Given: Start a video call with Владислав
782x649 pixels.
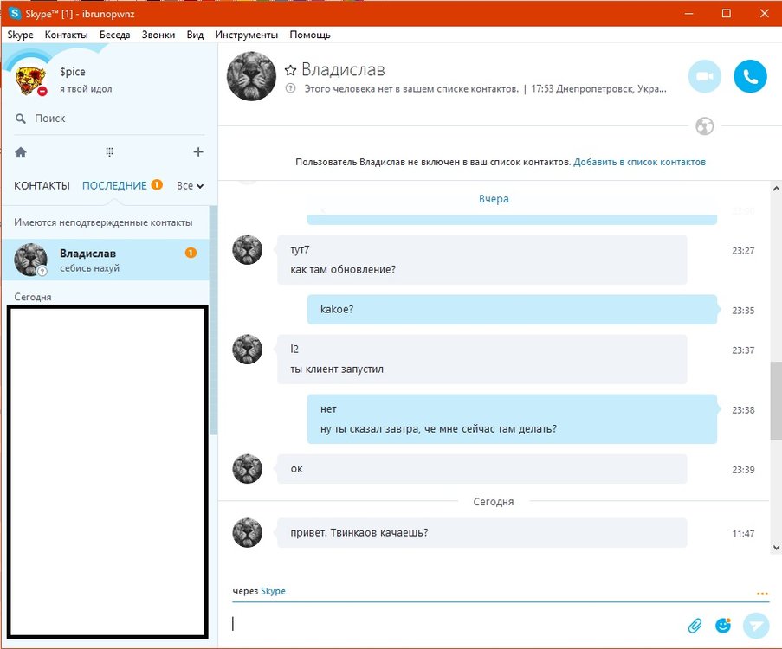Looking at the screenshot, I should click(x=704, y=77).
